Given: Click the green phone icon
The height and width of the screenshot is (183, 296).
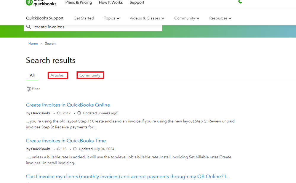Looking at the screenshot, I should tap(240, 2).
